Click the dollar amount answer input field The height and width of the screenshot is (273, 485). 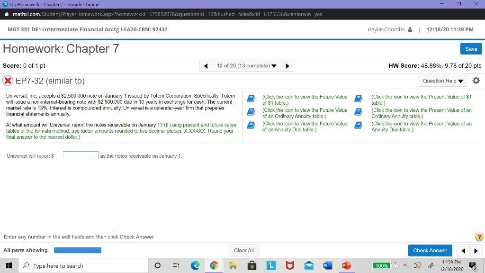click(81, 155)
